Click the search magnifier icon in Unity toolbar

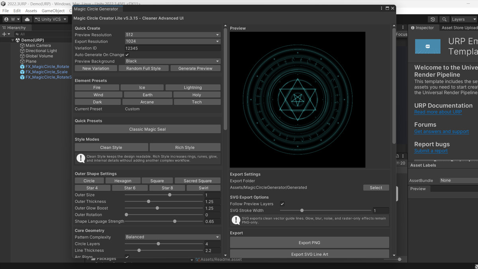click(445, 19)
